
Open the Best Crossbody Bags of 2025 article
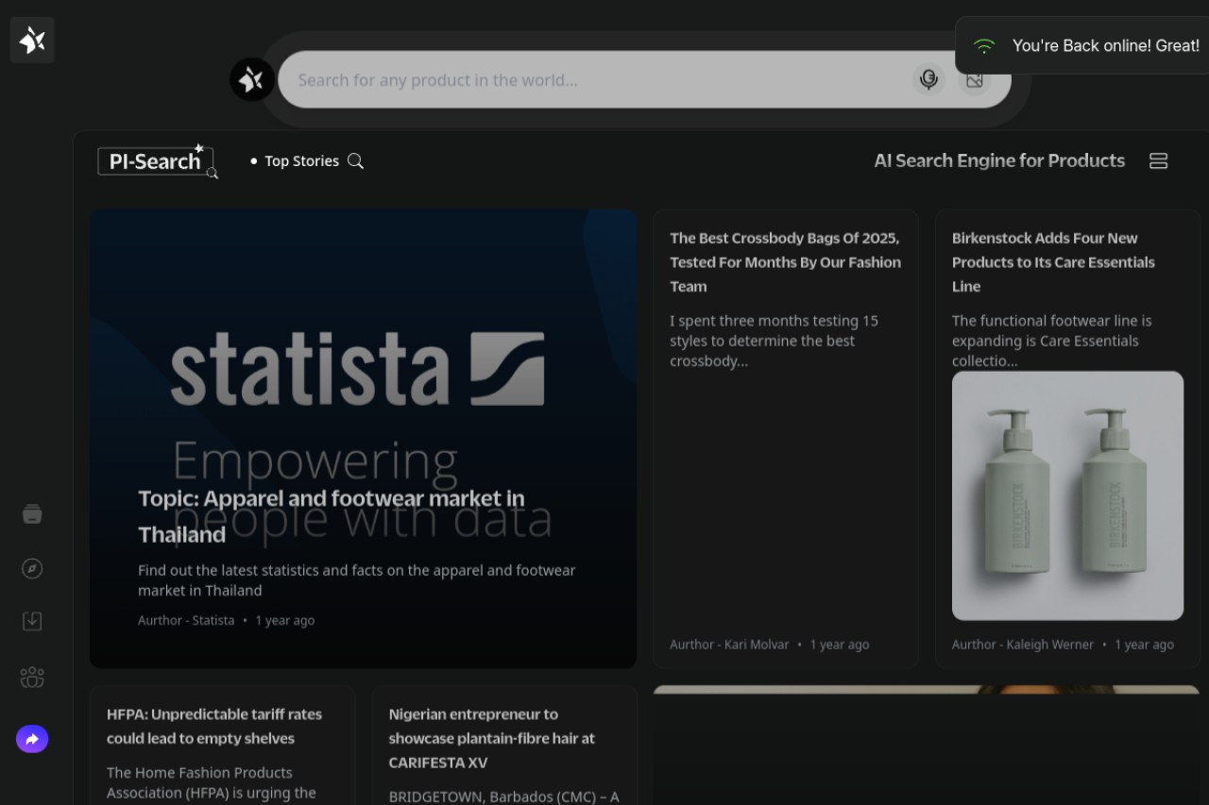pos(785,262)
